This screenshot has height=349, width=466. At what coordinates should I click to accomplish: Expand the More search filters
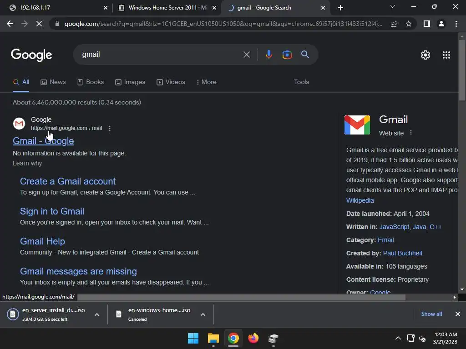pos(206,82)
